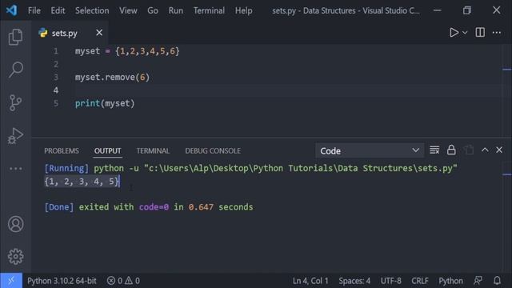Image resolution: width=512 pixels, height=288 pixels.
Task: Expand run options arrow beside play button
Action: click(x=465, y=33)
